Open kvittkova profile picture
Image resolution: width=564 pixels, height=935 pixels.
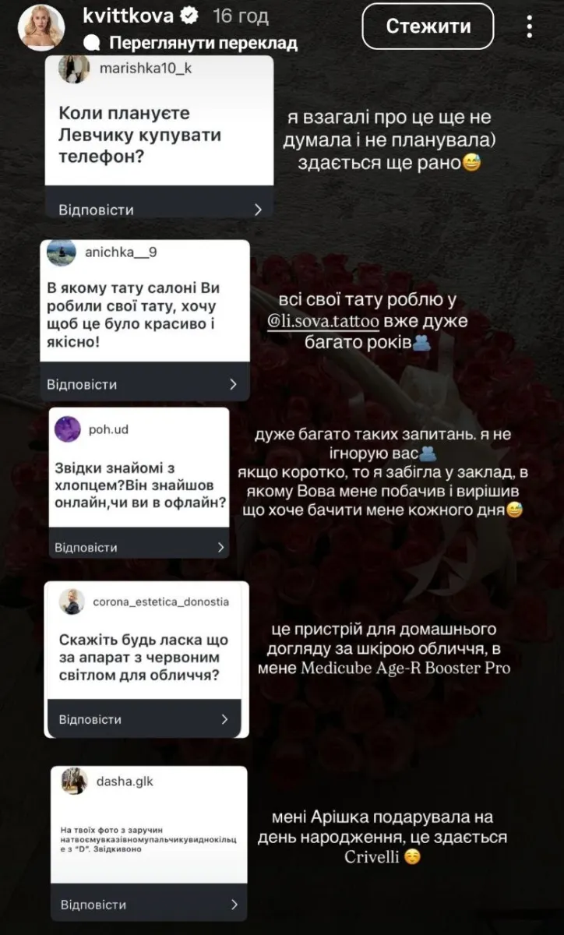click(41, 26)
